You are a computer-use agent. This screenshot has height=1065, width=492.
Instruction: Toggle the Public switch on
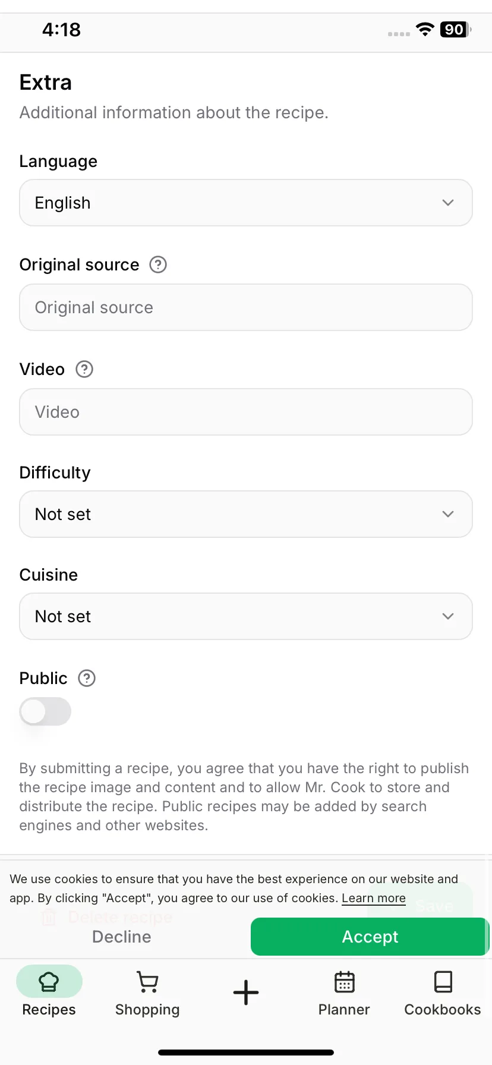(x=45, y=711)
